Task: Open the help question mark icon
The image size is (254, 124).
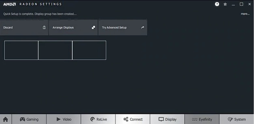Action: (x=217, y=4)
